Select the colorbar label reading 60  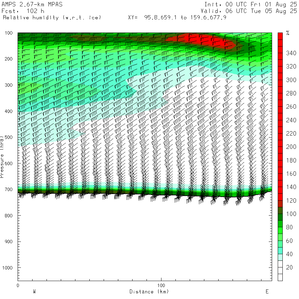pos(289,241)
